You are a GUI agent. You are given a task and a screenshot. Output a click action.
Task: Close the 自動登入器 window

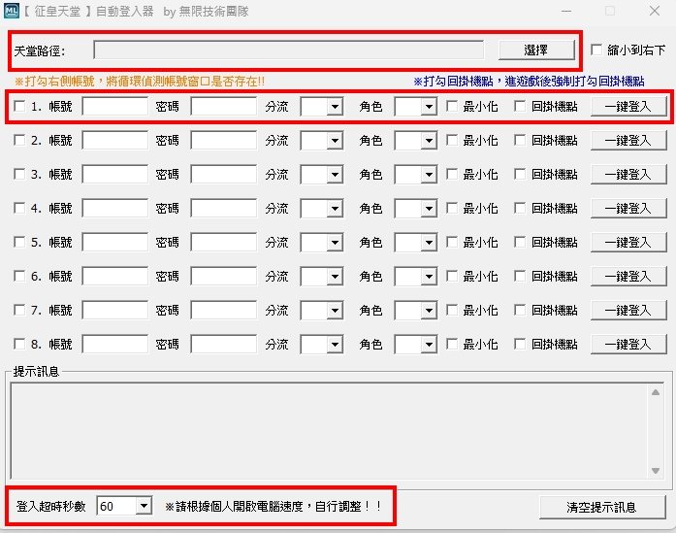coord(655,11)
